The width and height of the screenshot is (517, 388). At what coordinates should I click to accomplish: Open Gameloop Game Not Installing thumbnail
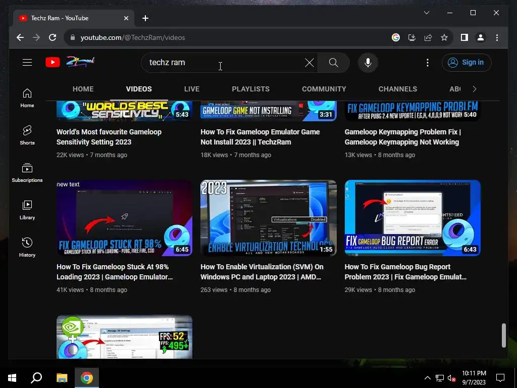269,111
